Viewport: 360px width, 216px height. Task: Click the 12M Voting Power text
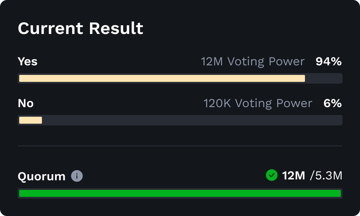[x=253, y=61]
